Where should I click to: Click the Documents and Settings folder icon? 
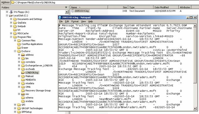pos(15,19)
